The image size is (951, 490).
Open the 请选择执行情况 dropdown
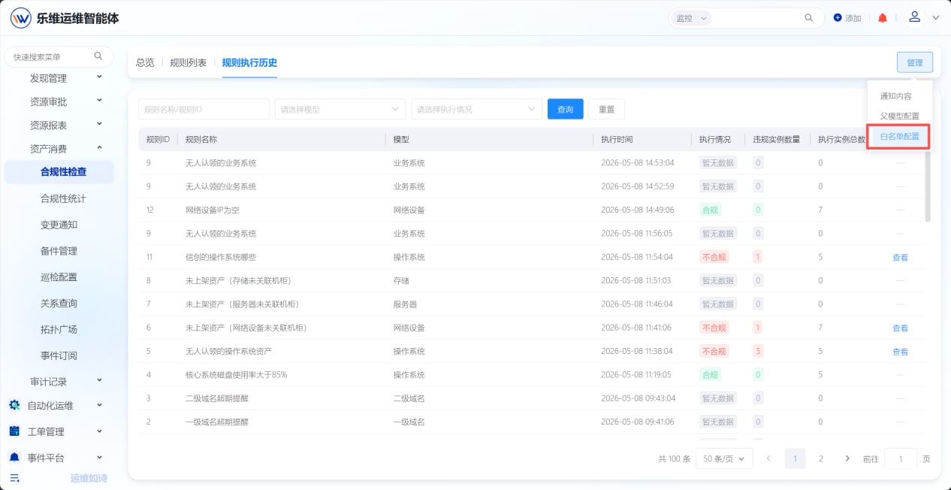click(x=477, y=109)
